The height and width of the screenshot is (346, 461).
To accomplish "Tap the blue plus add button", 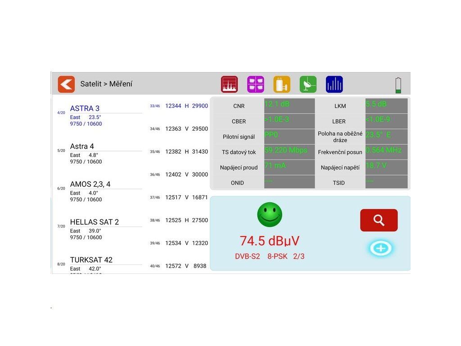I will (380, 248).
